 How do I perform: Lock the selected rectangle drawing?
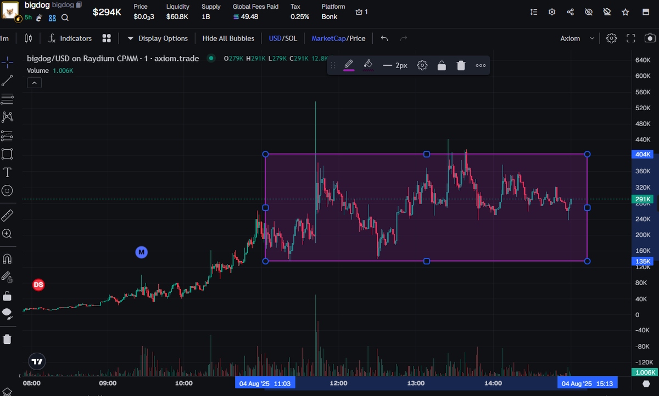pyautogui.click(x=442, y=65)
